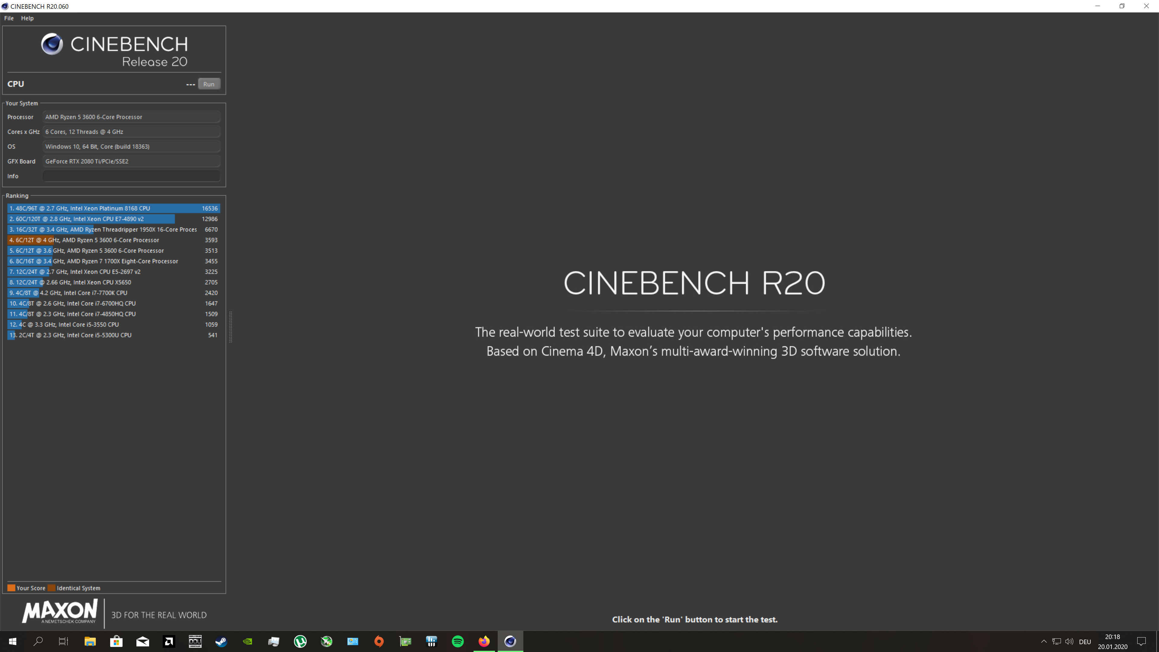Open the Microsoft Store from the taskbar

pyautogui.click(x=116, y=641)
